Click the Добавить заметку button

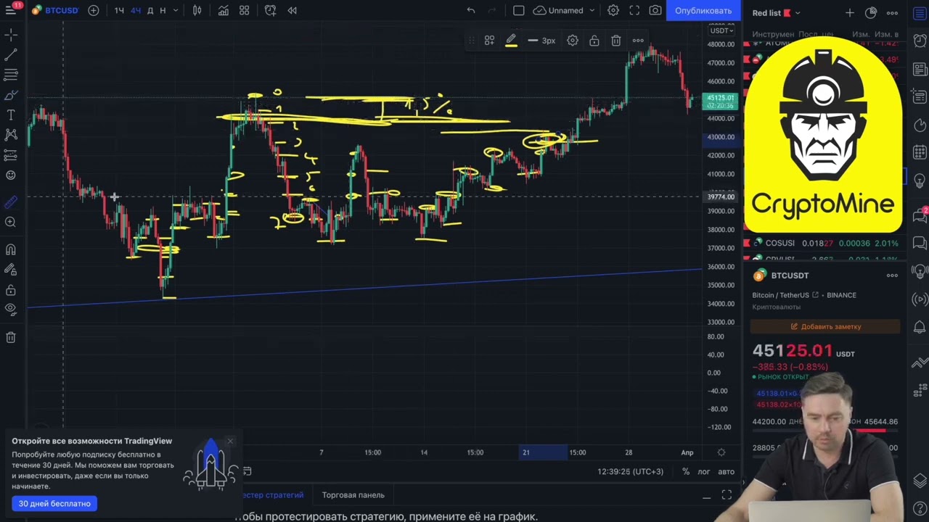pos(825,326)
